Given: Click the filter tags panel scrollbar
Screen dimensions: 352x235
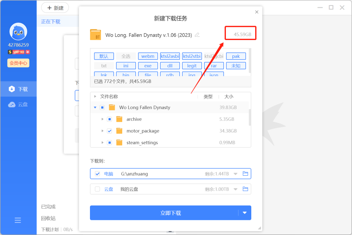Looking at the screenshot, I should point(250,61).
